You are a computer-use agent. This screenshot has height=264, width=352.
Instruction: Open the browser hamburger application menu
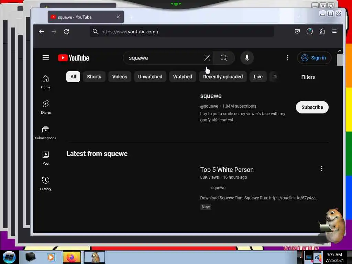coord(334,31)
